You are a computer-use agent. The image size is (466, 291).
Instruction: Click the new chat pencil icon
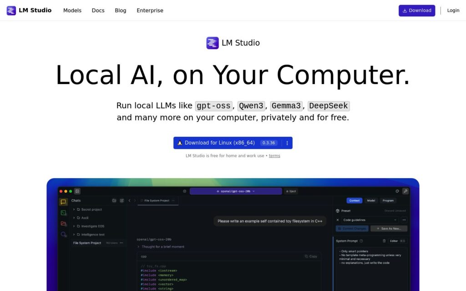(x=122, y=201)
